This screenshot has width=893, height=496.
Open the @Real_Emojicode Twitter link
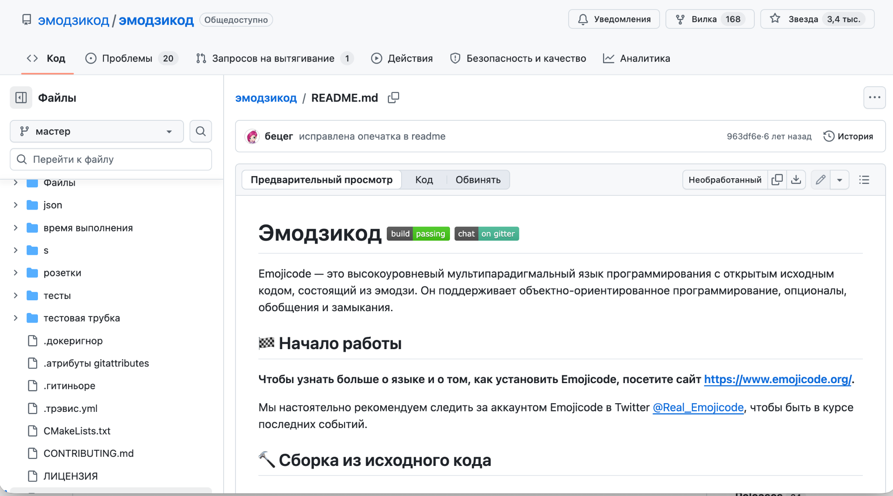(698, 407)
